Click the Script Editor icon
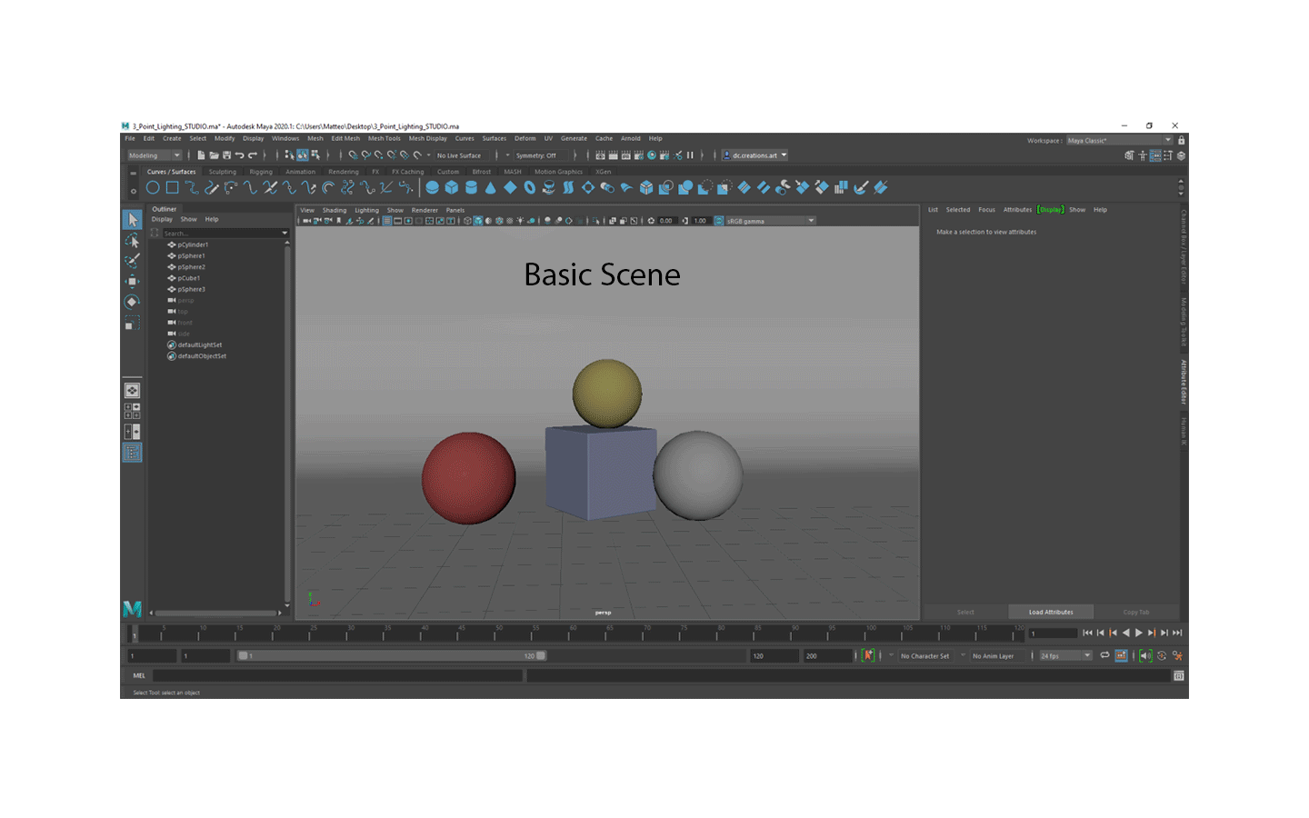Image resolution: width=1309 pixels, height=818 pixels. coord(1179,676)
